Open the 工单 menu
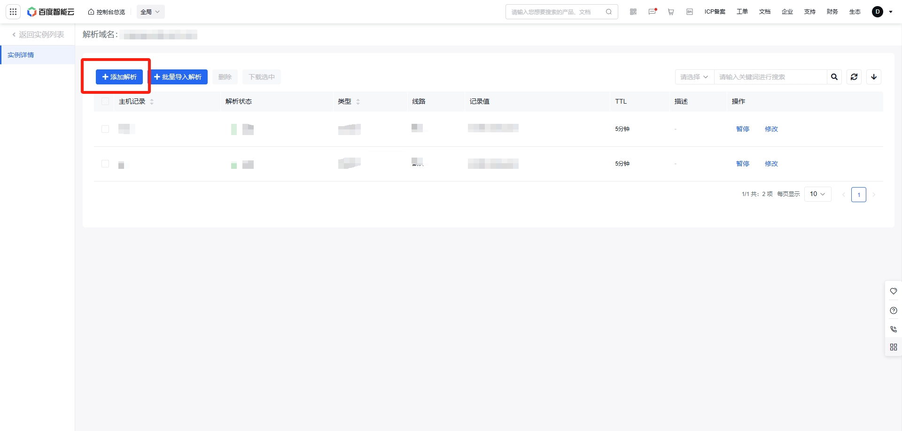Screen dimensions: 902x431 pyautogui.click(x=742, y=12)
